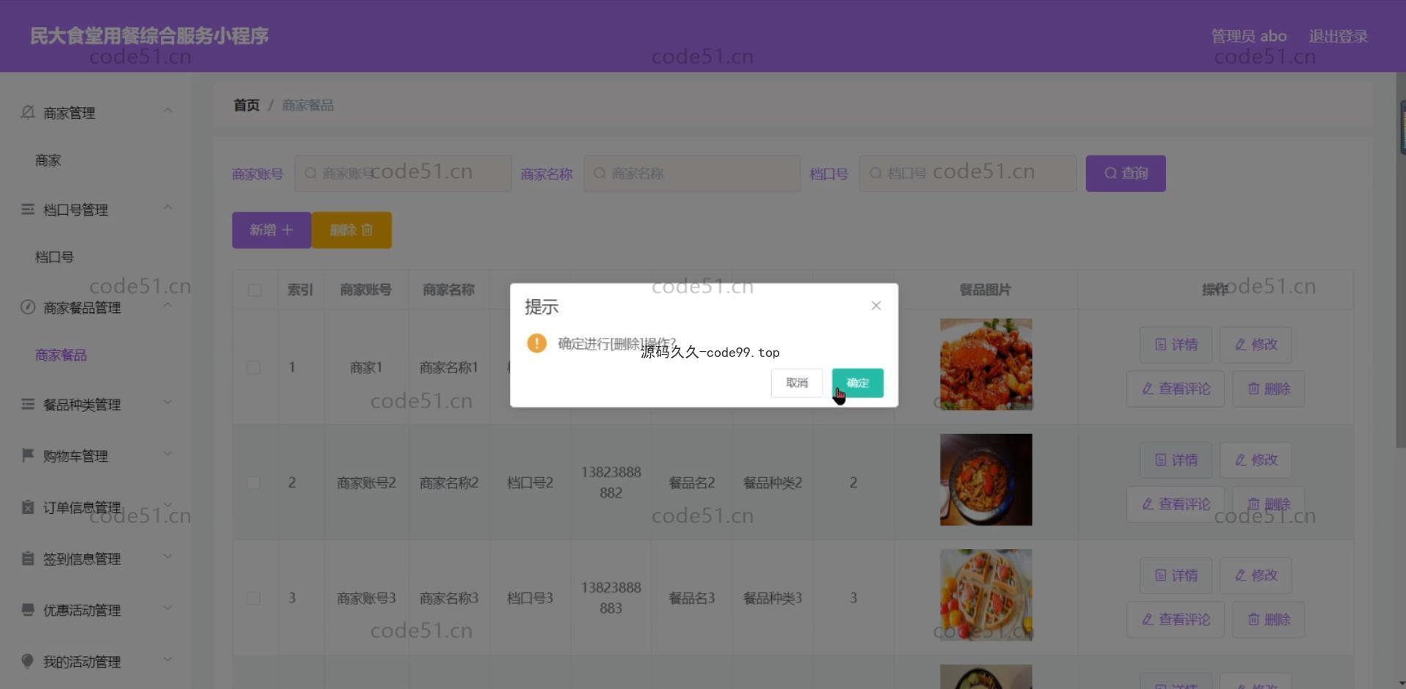Viewport: 1406px width, 689px height.
Task: Open the 签到信息管理 menu
Action: click(x=96, y=559)
